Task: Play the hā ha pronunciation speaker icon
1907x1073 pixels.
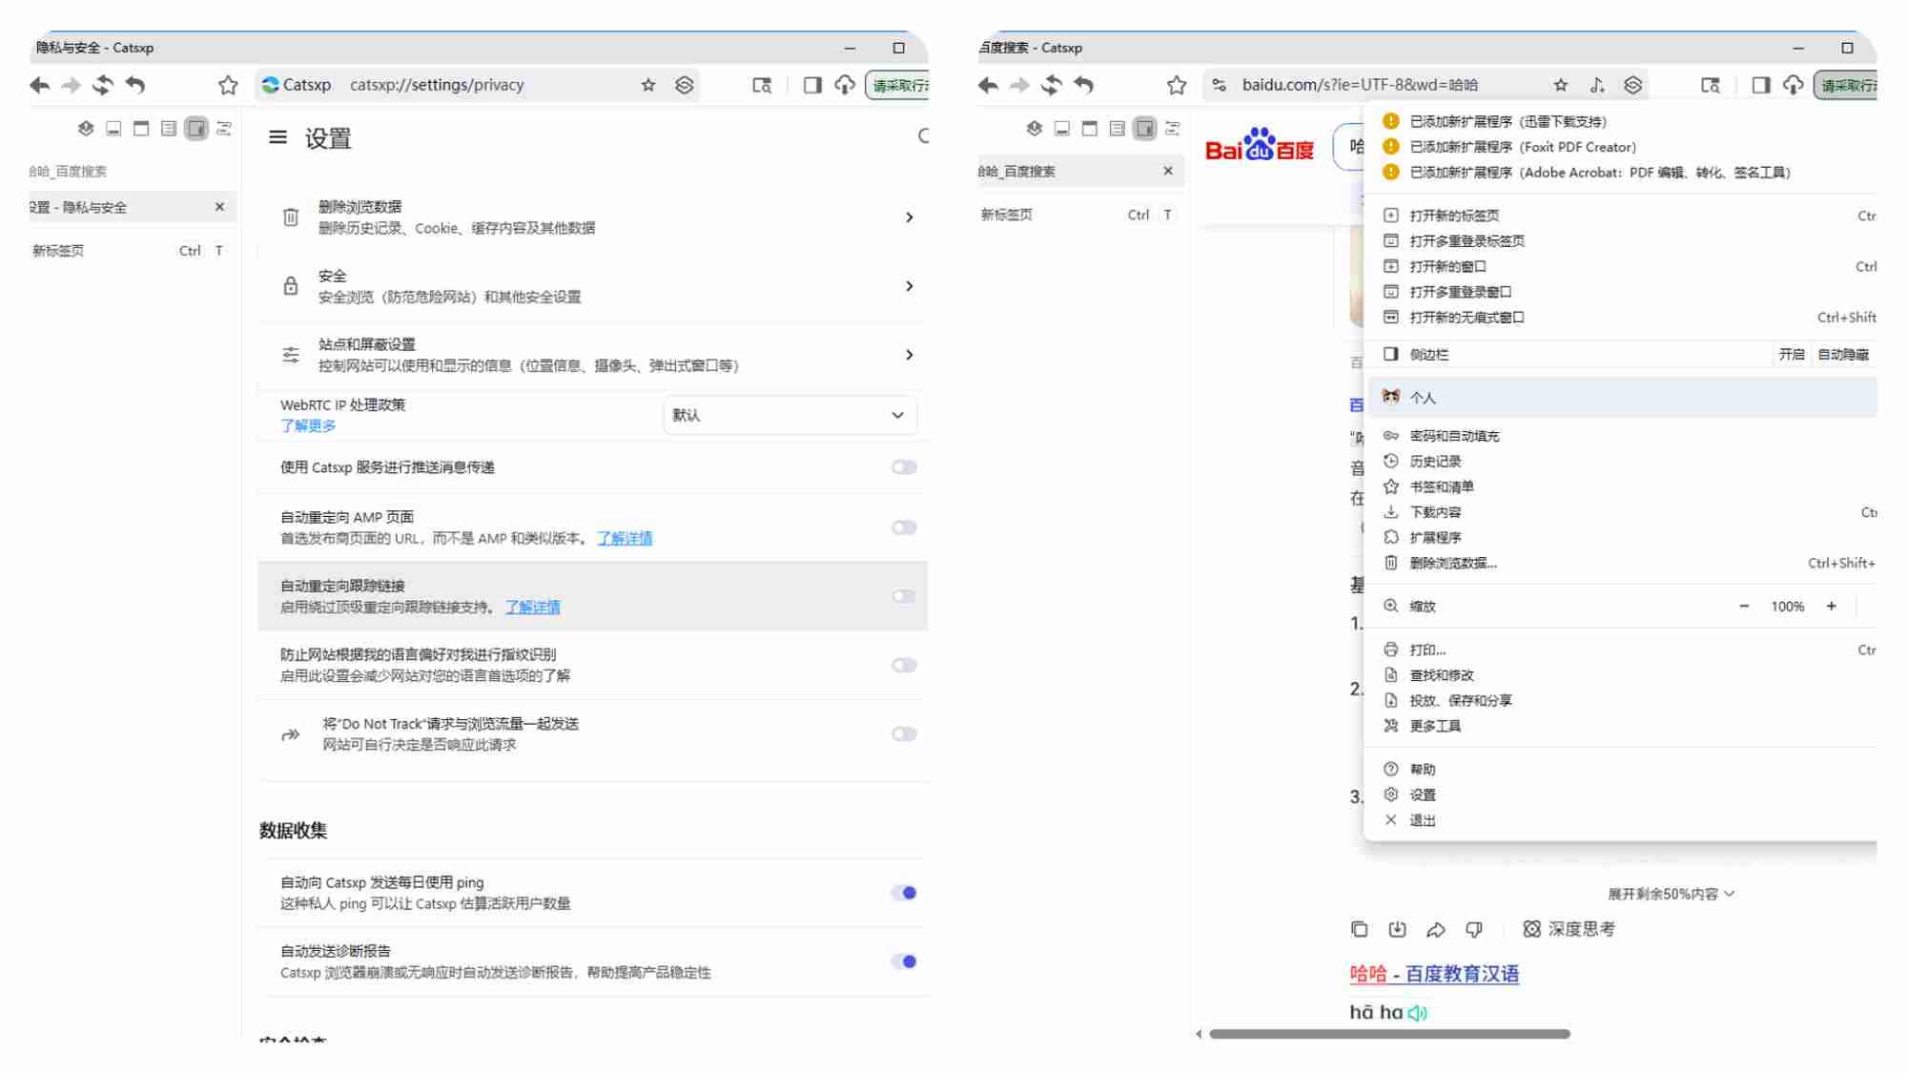Action: [1417, 1013]
